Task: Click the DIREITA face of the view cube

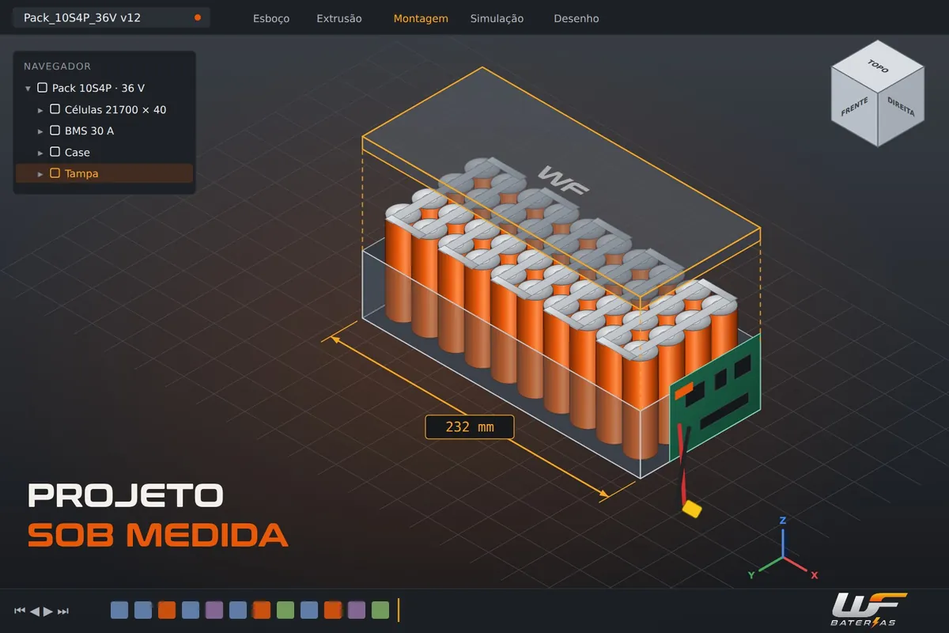Action: (x=902, y=107)
